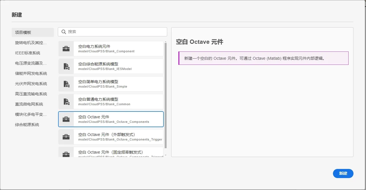Click the file icon beside 空白简单电力系统模型

[x=66, y=84]
